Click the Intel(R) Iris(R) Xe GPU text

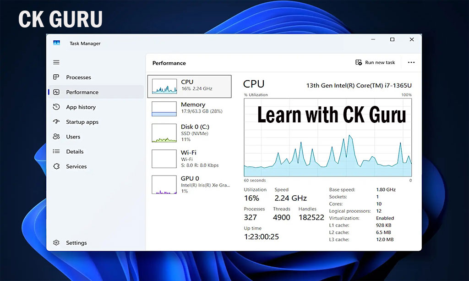tap(206, 185)
